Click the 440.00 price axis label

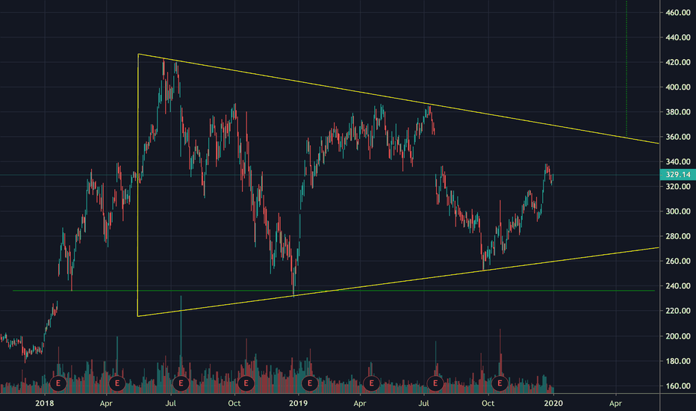(678, 37)
